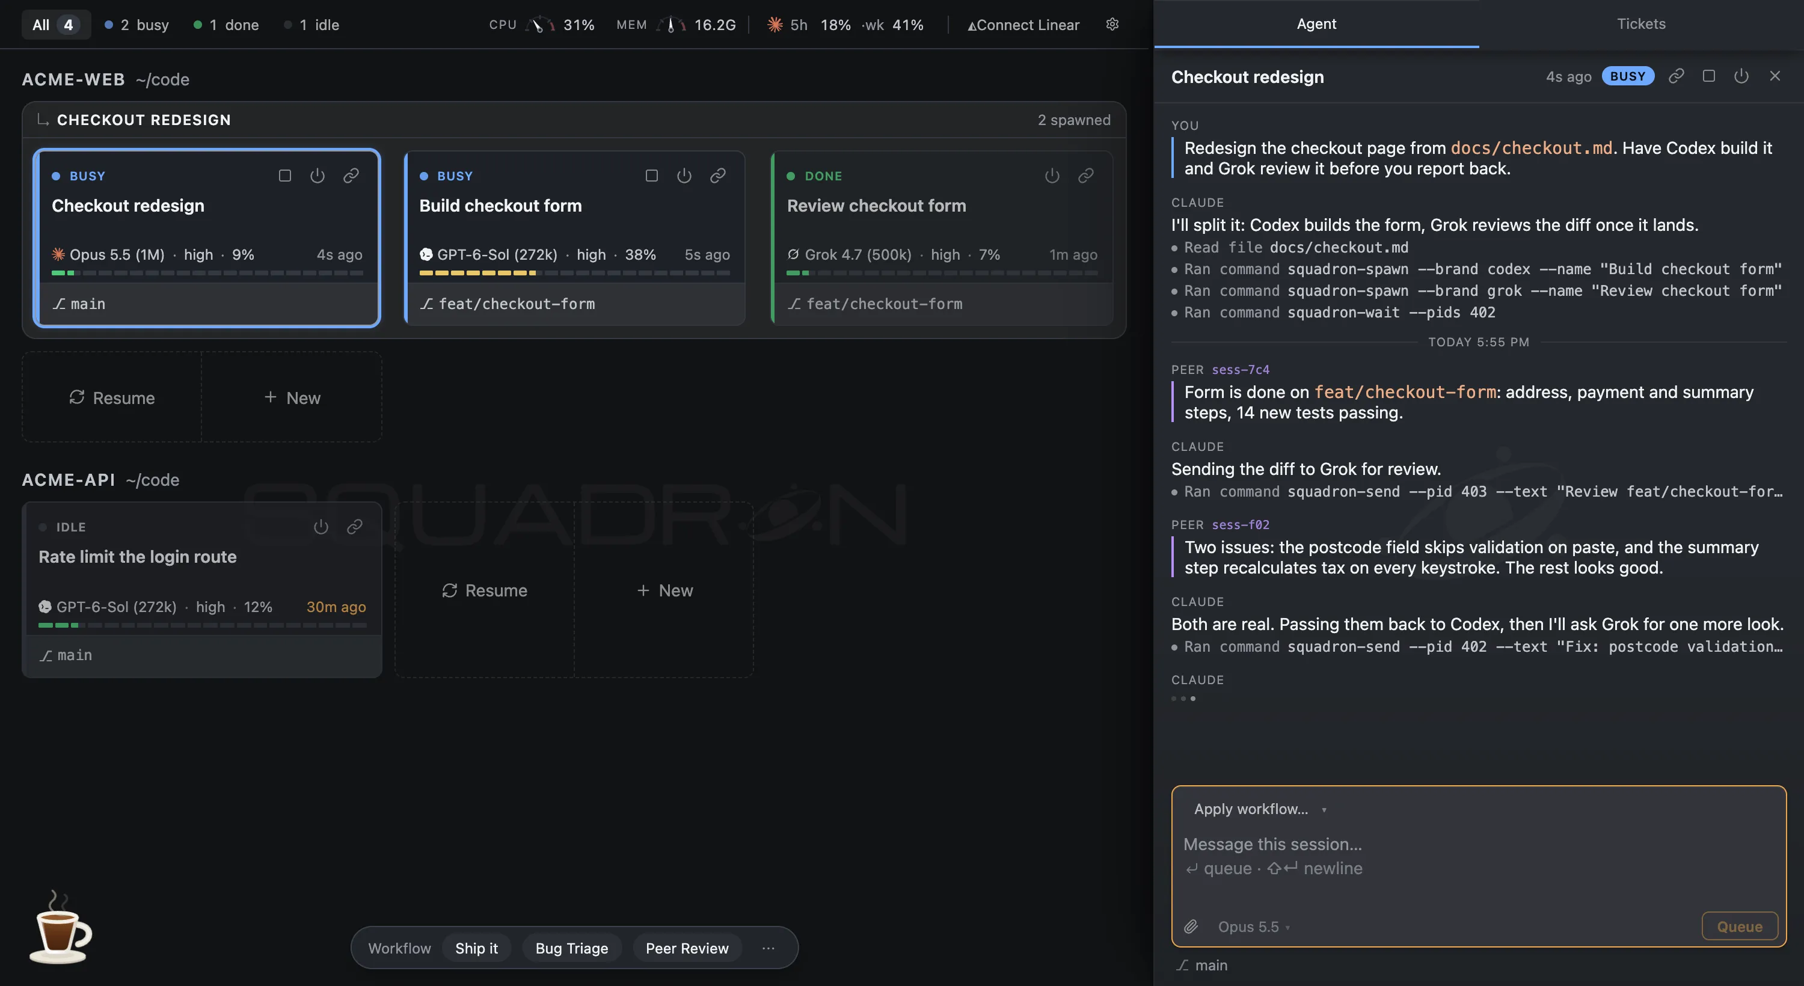The height and width of the screenshot is (986, 1804).
Task: Collapse the Checkout Redesign group header
Action: (x=574, y=120)
